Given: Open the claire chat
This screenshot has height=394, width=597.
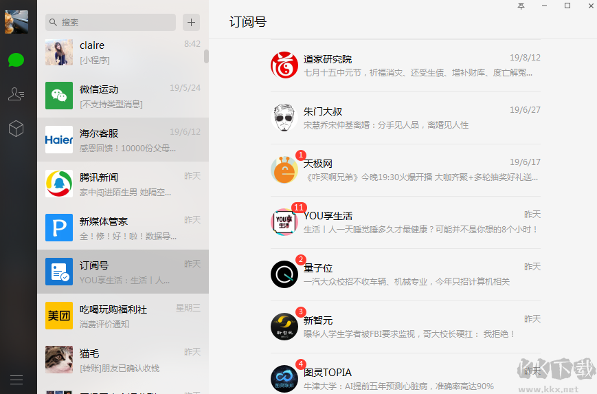Looking at the screenshot, I should (x=124, y=52).
